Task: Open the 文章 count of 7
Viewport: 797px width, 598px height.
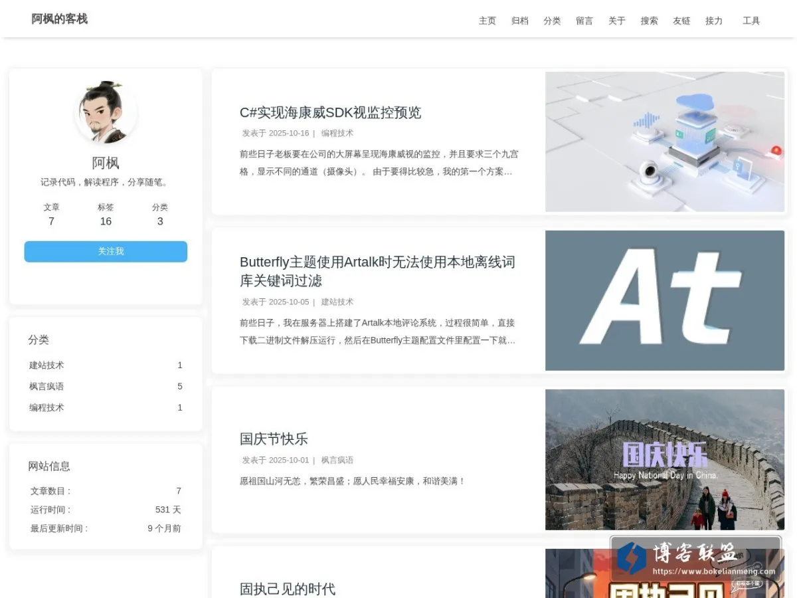Action: point(51,215)
